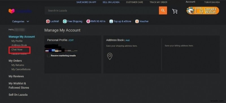Open TRACK MY ORDER link
The image size is (226, 103).
pyautogui.click(x=158, y=2)
